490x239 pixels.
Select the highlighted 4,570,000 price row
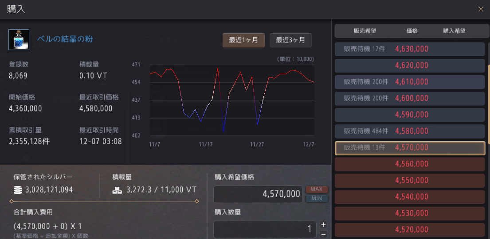click(409, 148)
